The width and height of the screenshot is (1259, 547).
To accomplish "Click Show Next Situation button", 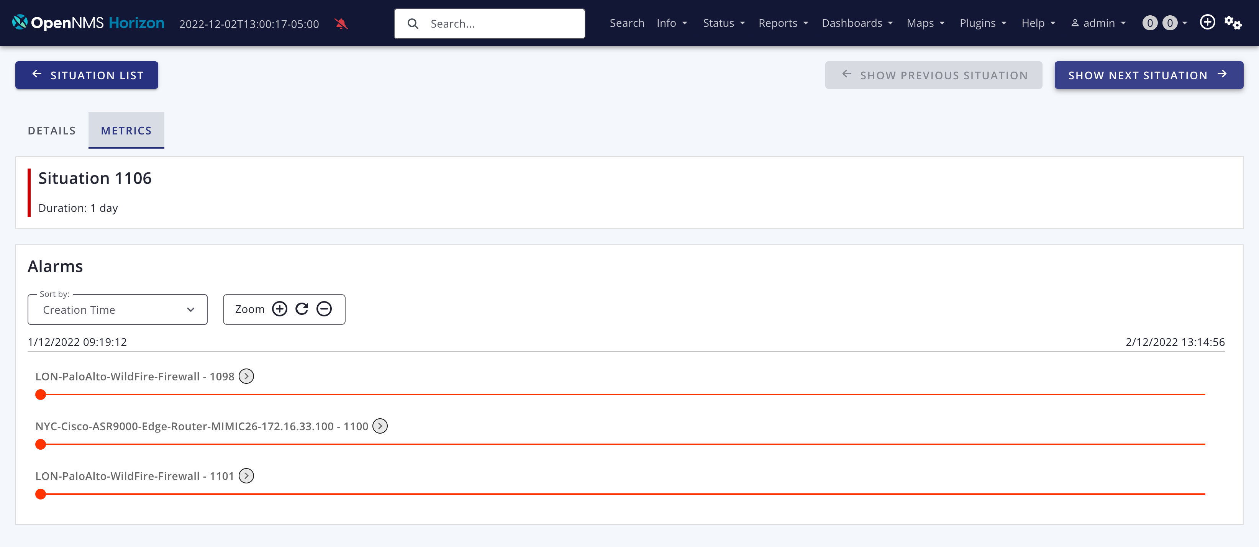I will click(x=1148, y=75).
